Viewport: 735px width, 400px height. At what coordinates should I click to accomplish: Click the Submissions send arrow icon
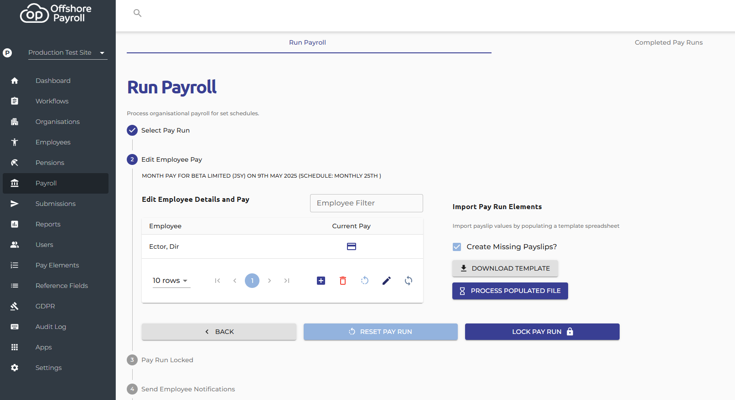[15, 204]
